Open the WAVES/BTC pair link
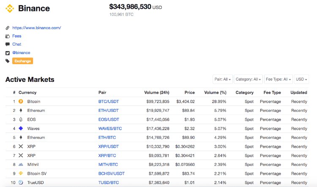The height and width of the screenshot is (187, 317). 110,129
